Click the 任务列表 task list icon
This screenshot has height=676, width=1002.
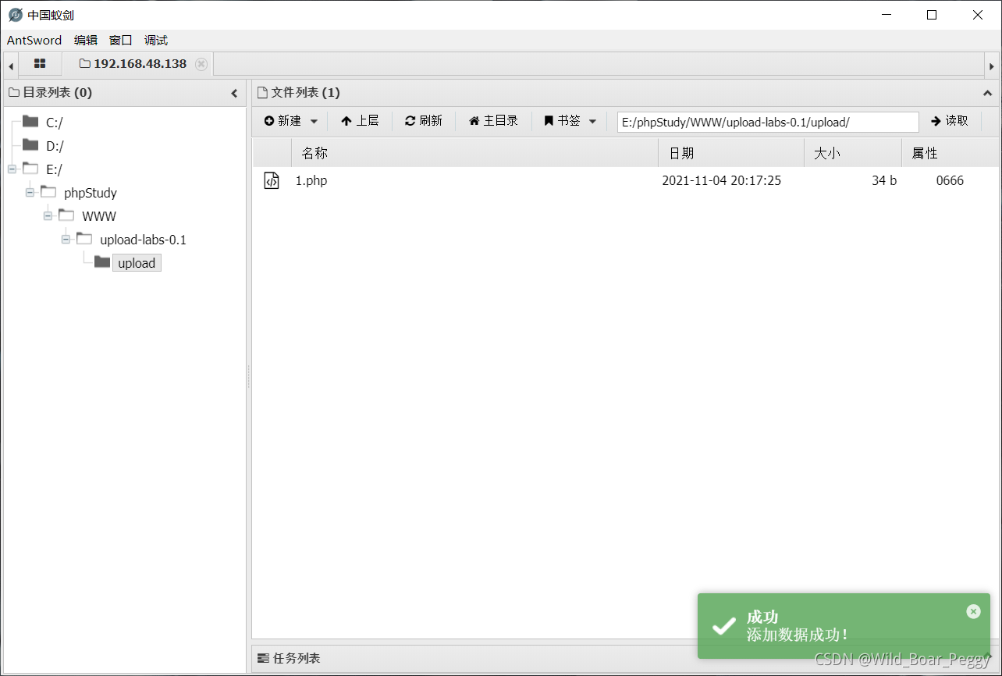[x=262, y=658]
